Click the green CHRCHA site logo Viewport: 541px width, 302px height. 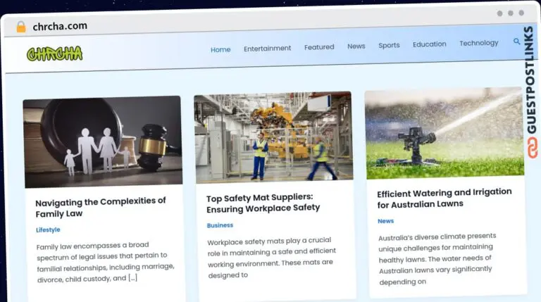click(x=54, y=54)
